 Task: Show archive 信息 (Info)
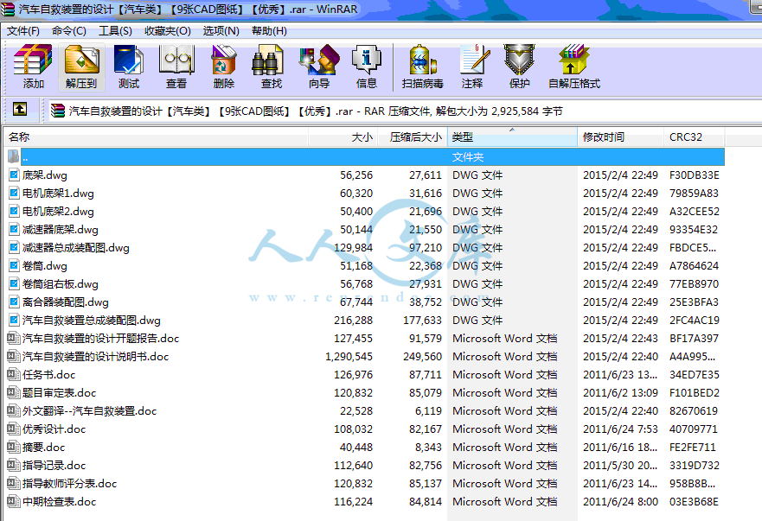(367, 67)
